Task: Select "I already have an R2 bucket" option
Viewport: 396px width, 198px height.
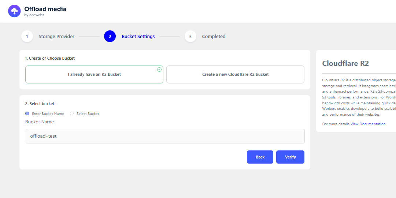Action: click(94, 75)
